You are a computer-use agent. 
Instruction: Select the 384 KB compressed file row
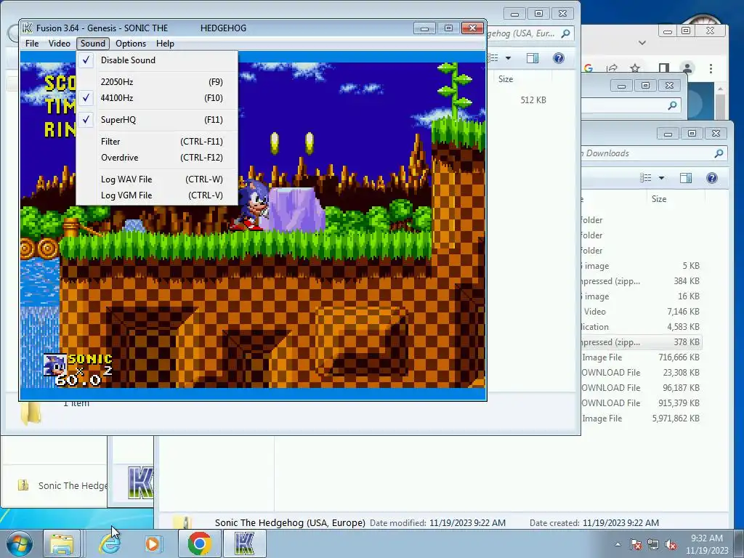pos(641,281)
